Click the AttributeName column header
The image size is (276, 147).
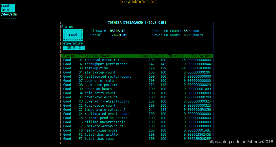[97, 56]
